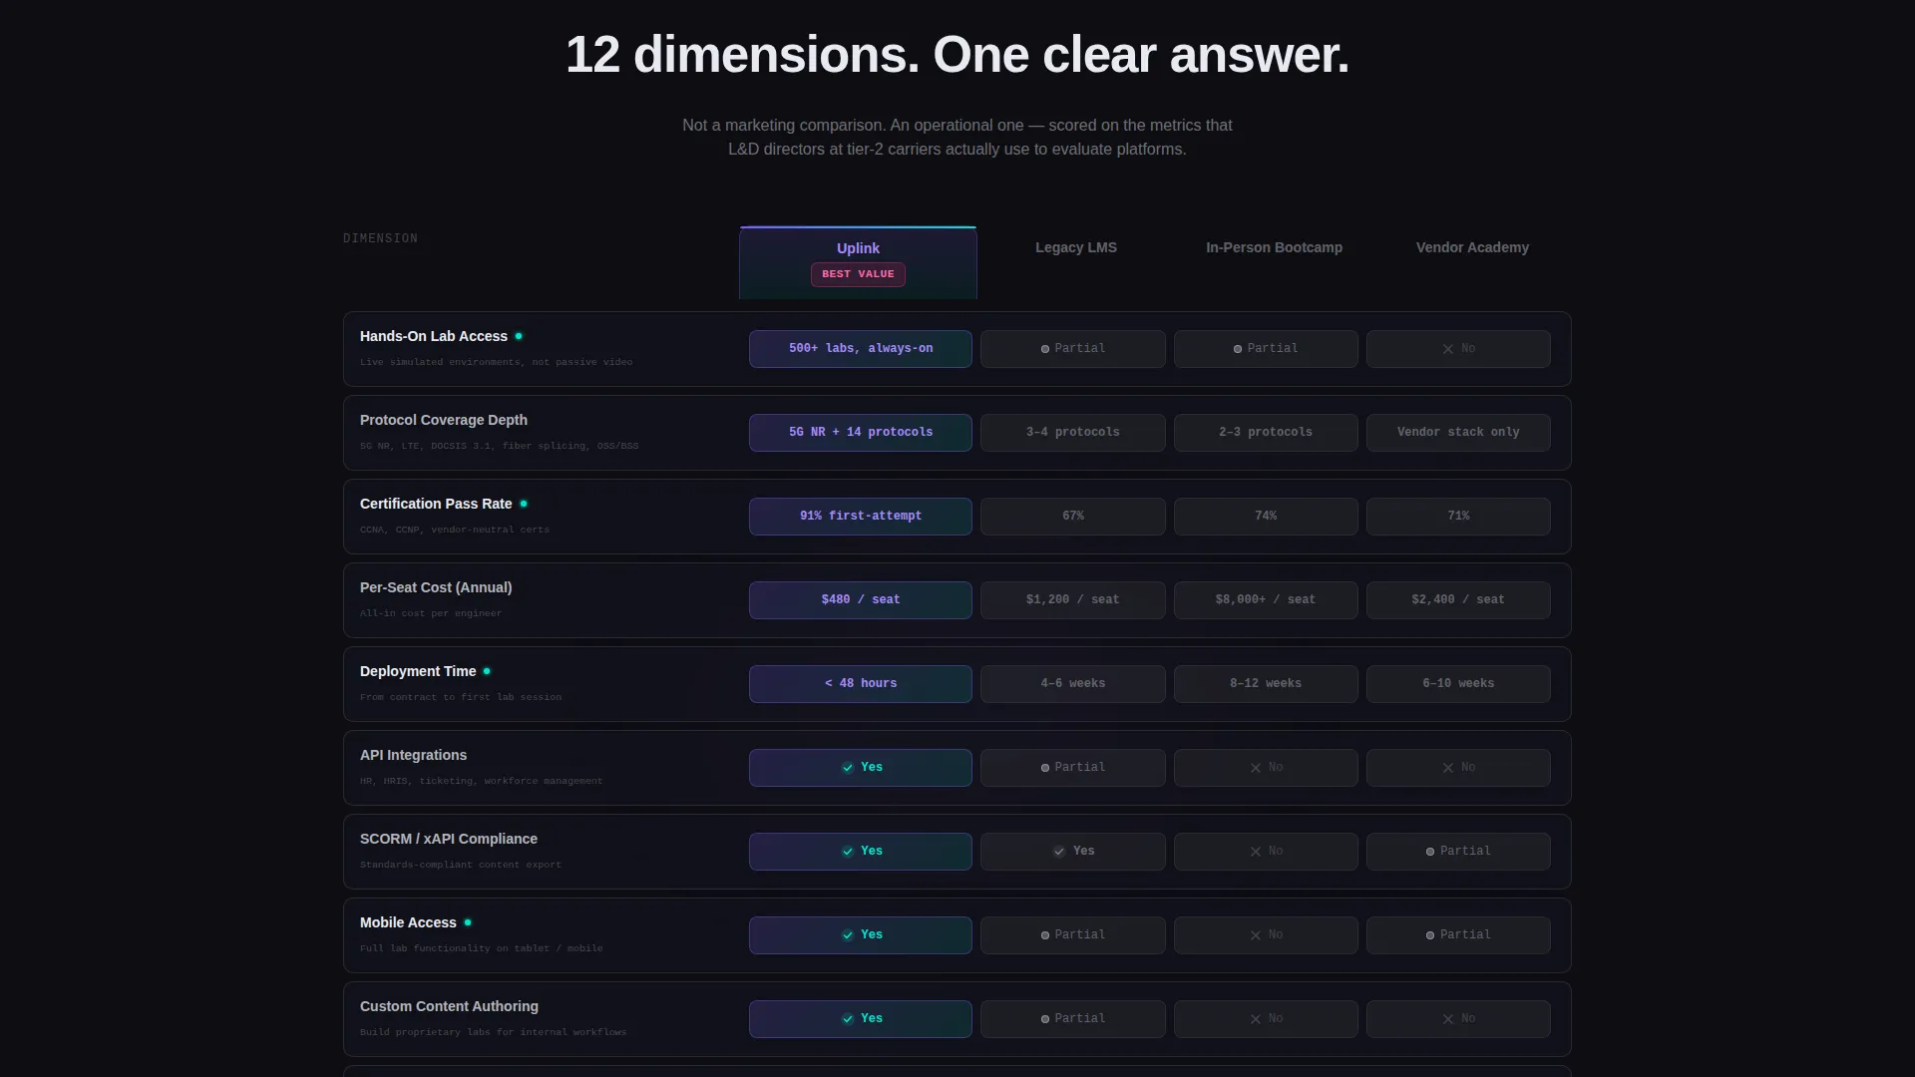1915x1077 pixels.
Task: Click the '$480 / seat' cell
Action: click(861, 600)
